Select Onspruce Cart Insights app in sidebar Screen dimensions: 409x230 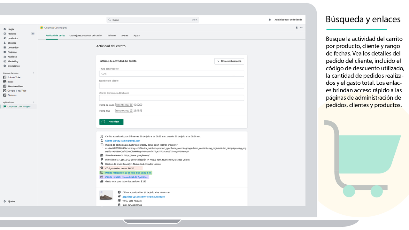coord(19,107)
